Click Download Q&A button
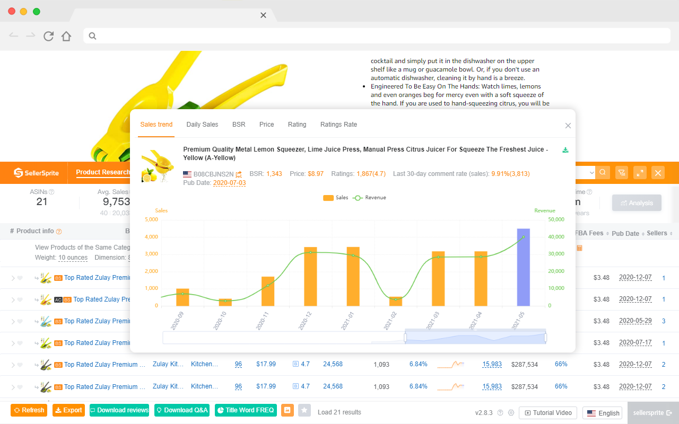This screenshot has width=679, height=424. coord(181,410)
